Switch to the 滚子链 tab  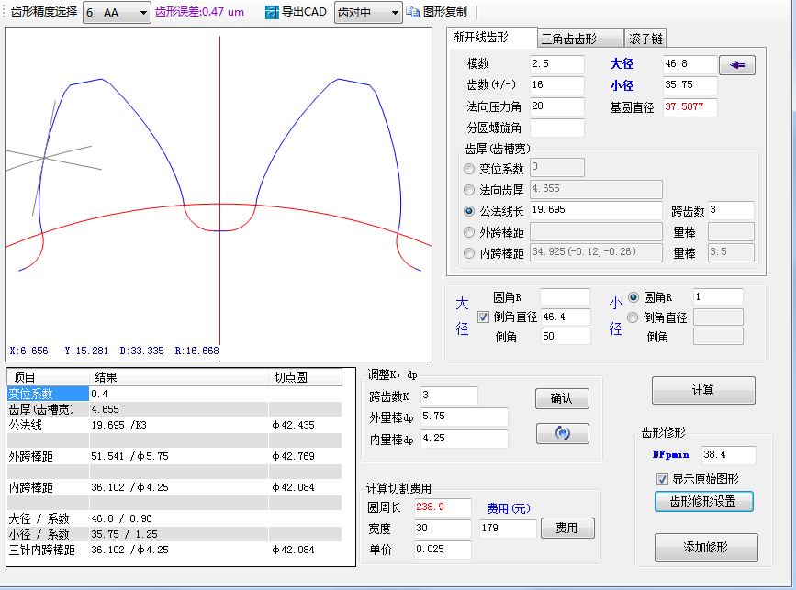pos(645,39)
